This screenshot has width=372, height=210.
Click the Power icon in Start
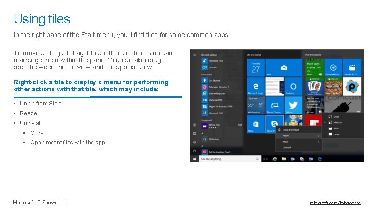tap(194, 151)
